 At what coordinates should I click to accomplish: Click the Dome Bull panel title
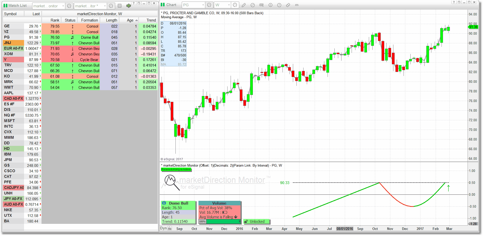point(178,203)
